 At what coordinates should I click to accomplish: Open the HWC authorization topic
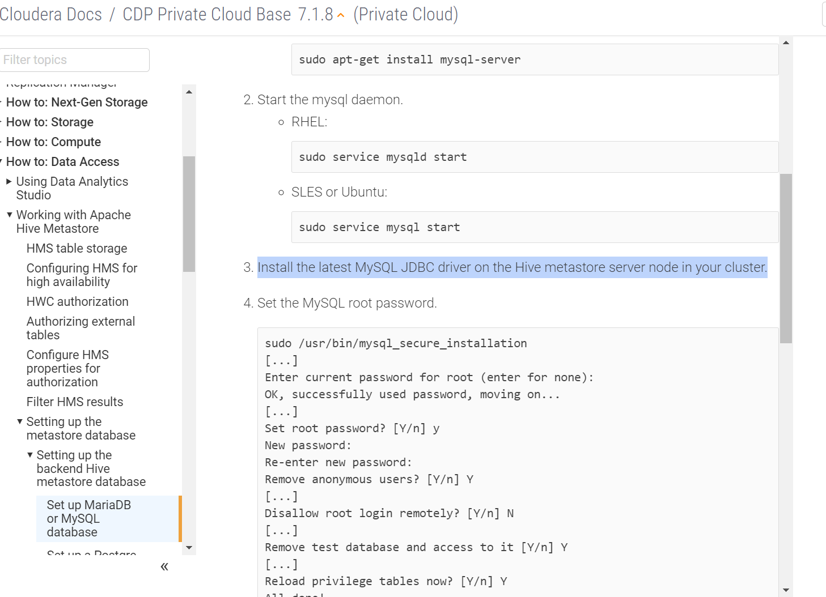[x=77, y=301]
